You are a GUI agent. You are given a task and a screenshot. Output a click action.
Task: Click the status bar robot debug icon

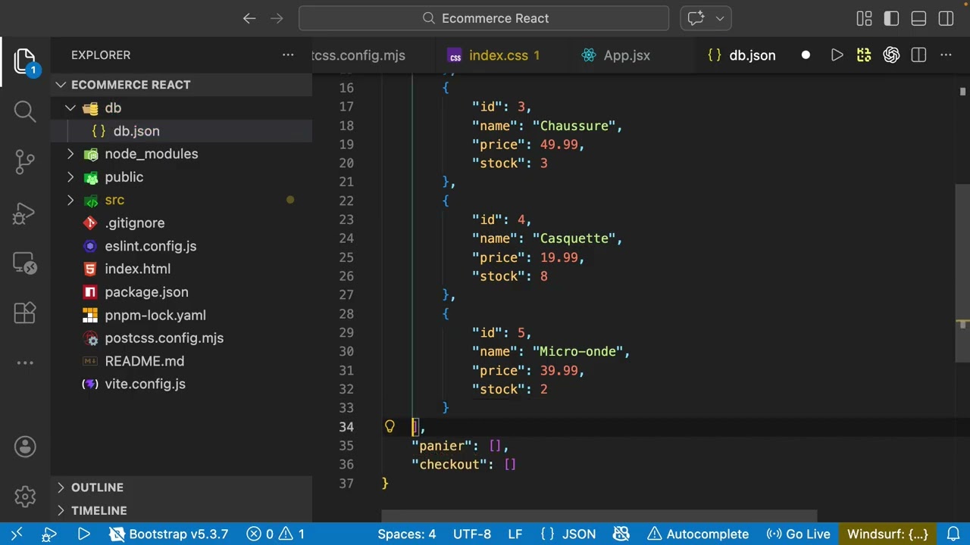[49, 534]
